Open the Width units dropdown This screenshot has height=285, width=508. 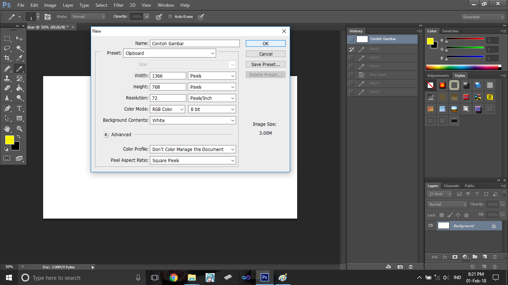coord(212,75)
